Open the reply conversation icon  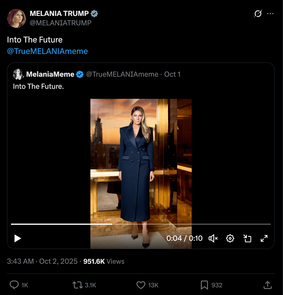click(x=14, y=285)
